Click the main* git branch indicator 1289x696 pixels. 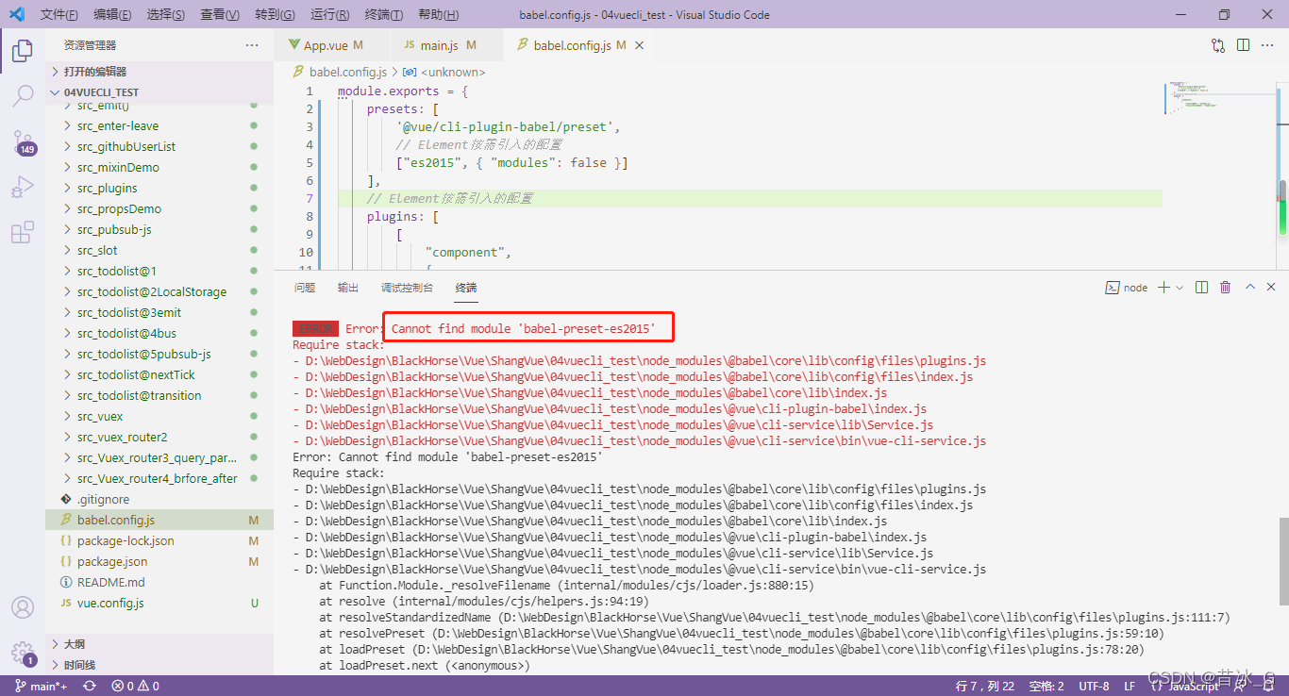42,687
